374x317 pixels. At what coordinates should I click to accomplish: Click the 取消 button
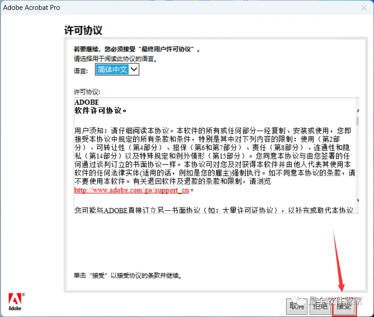coord(297,306)
